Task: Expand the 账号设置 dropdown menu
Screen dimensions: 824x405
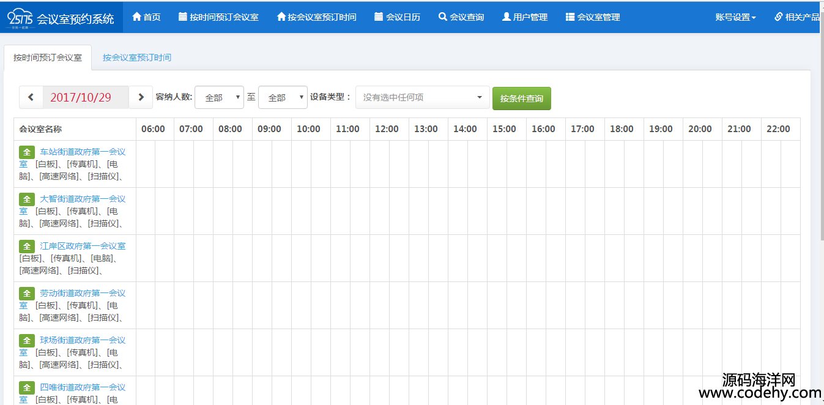Action: pyautogui.click(x=735, y=17)
